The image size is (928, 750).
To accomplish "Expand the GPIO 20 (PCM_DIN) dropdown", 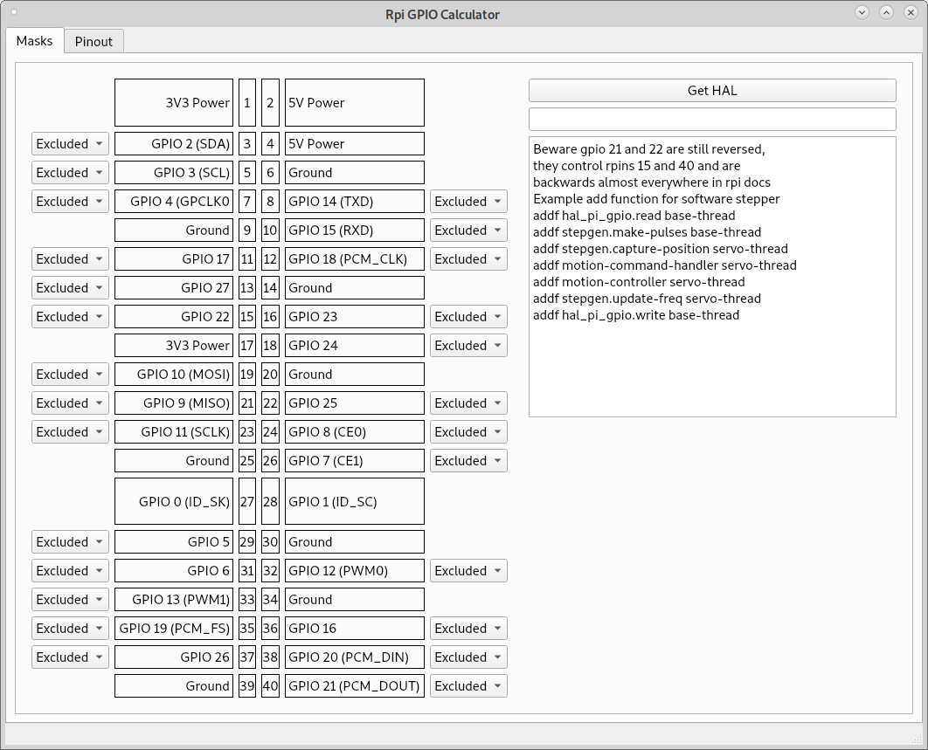I will click(x=468, y=657).
